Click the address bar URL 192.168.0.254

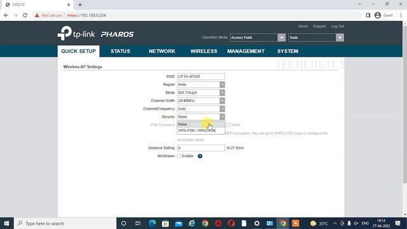point(86,15)
